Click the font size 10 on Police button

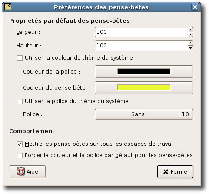[x=186, y=114]
